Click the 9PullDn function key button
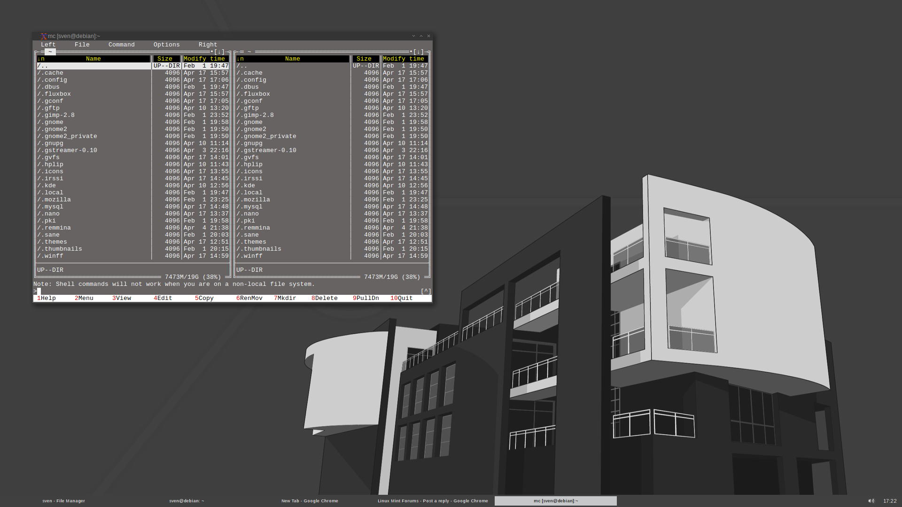902x507 pixels. click(x=366, y=298)
